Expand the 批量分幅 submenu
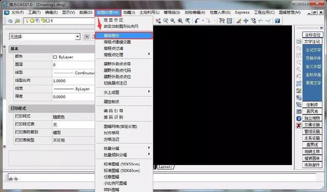The width and height of the screenshot is (327, 192). click(124, 148)
